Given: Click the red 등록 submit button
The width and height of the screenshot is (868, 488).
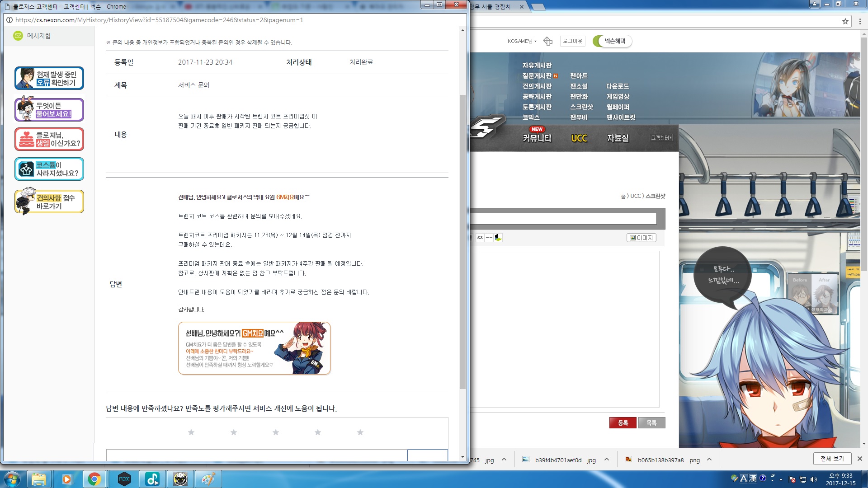Looking at the screenshot, I should [x=623, y=423].
